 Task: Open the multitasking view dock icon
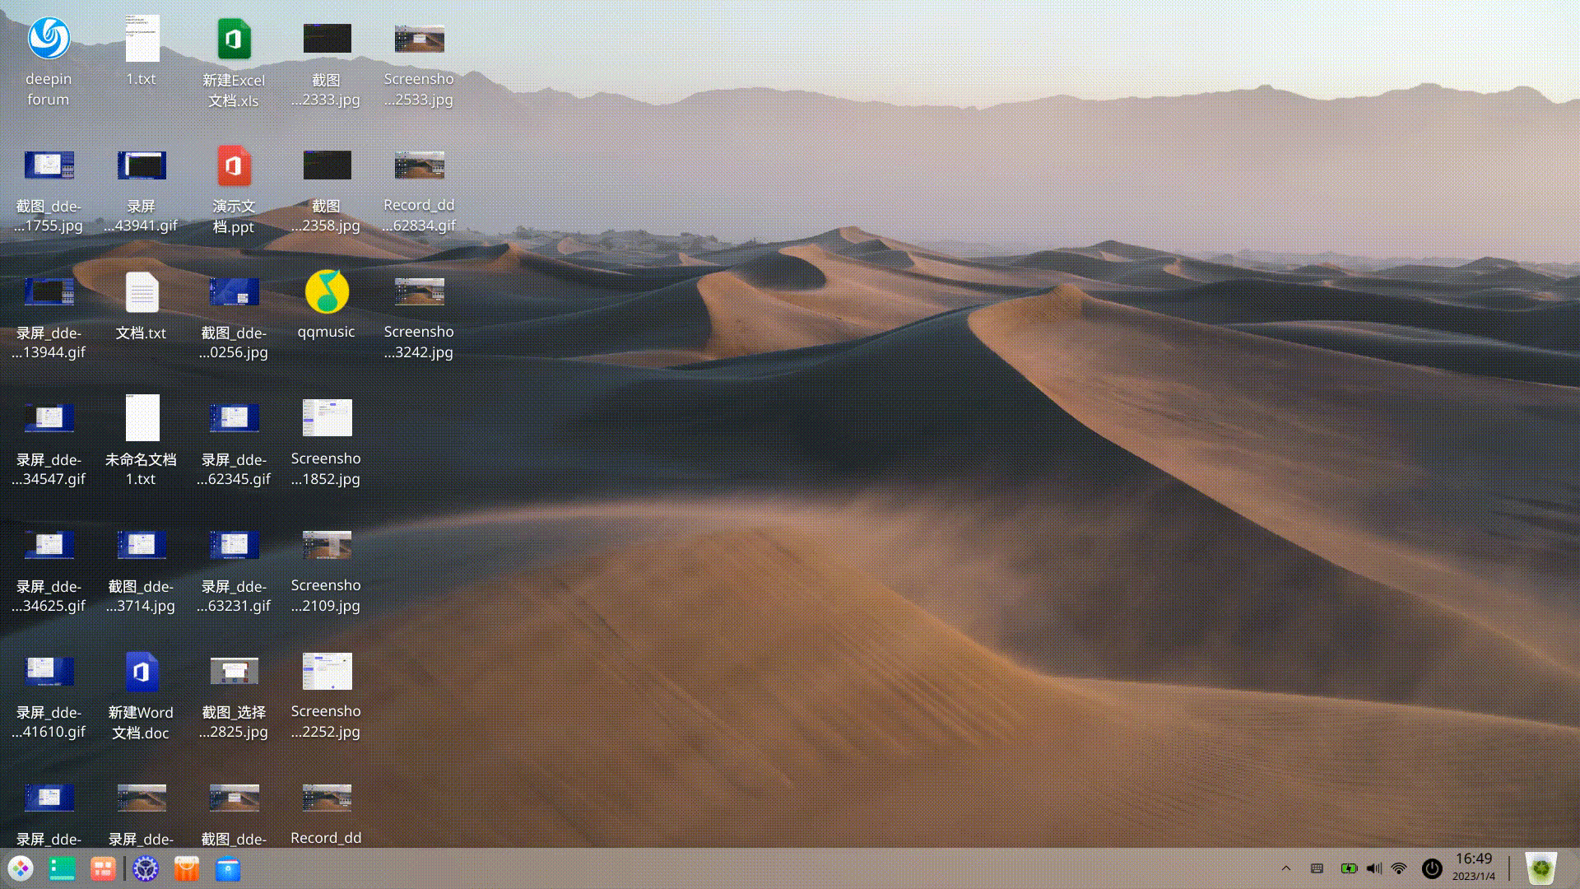click(103, 868)
